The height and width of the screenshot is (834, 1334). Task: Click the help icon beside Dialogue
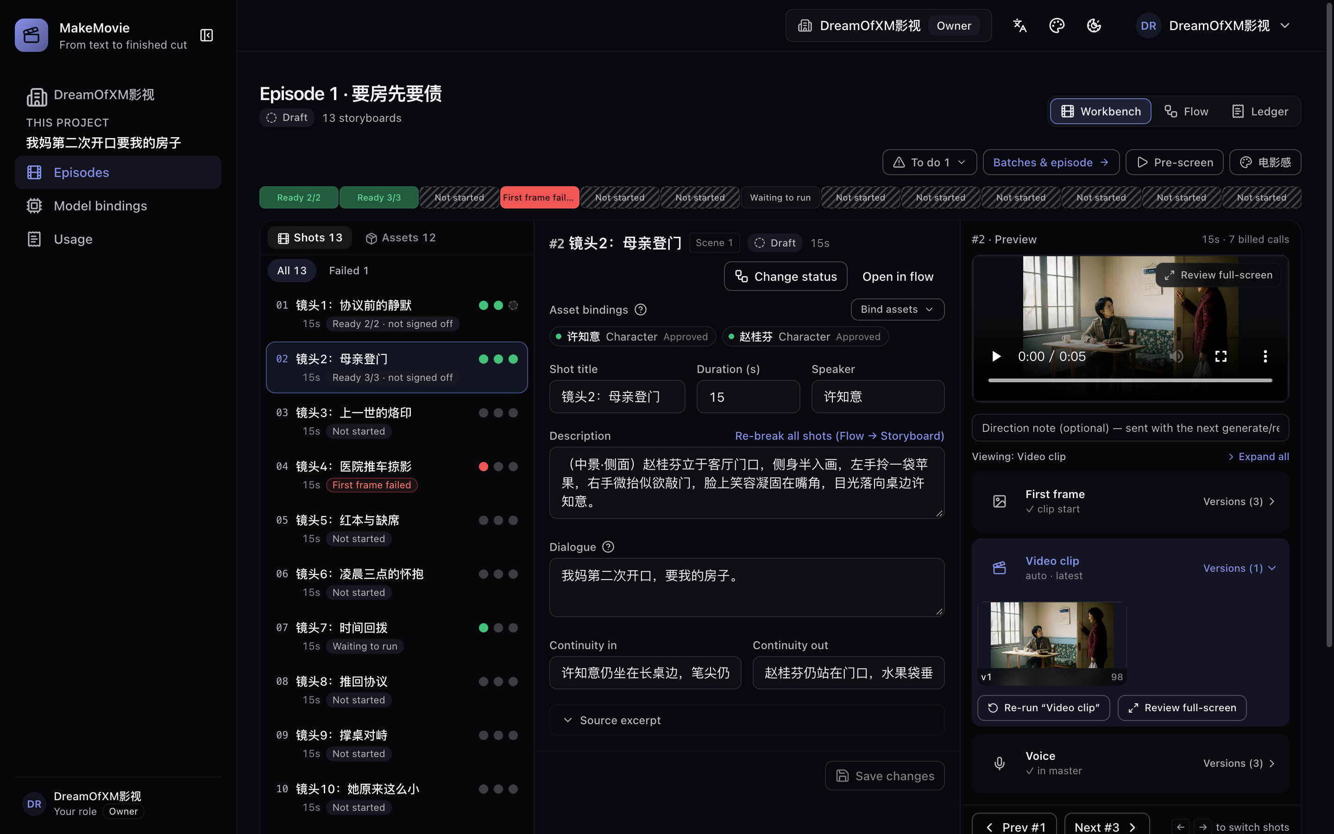coord(608,547)
